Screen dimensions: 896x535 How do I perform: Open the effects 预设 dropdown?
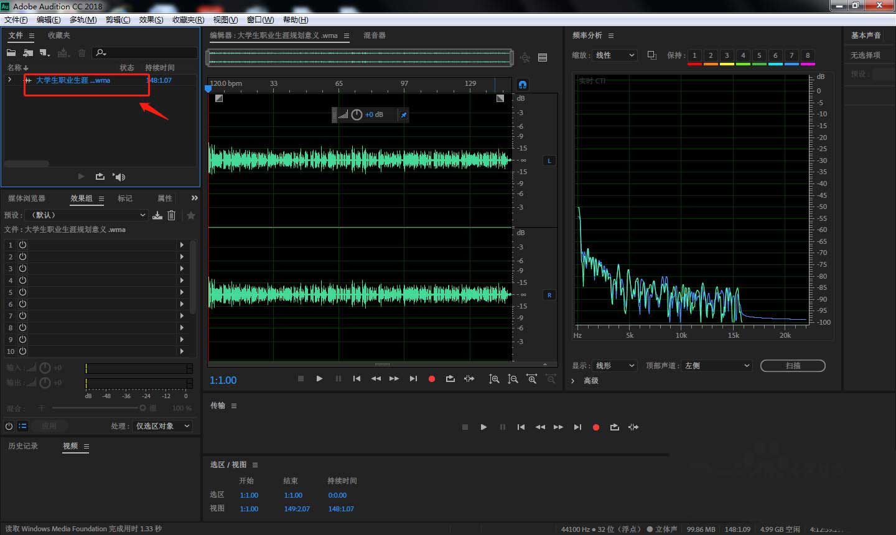click(x=86, y=215)
